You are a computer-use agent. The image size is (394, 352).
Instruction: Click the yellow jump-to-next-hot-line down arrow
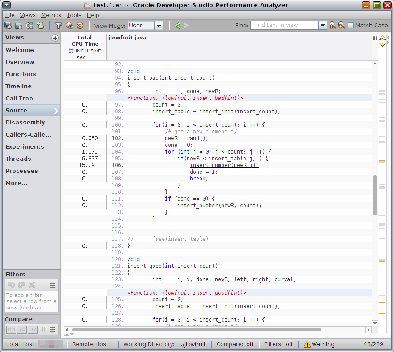pyautogui.click(x=382, y=44)
